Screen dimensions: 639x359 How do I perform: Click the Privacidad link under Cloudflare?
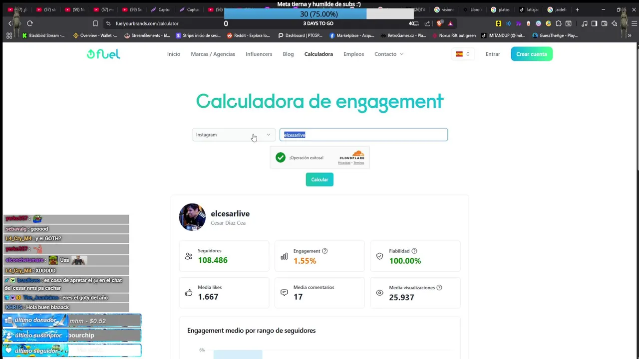pos(344,163)
